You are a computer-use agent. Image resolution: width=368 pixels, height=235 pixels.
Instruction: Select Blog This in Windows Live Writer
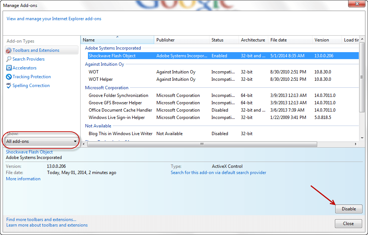pos(223,134)
